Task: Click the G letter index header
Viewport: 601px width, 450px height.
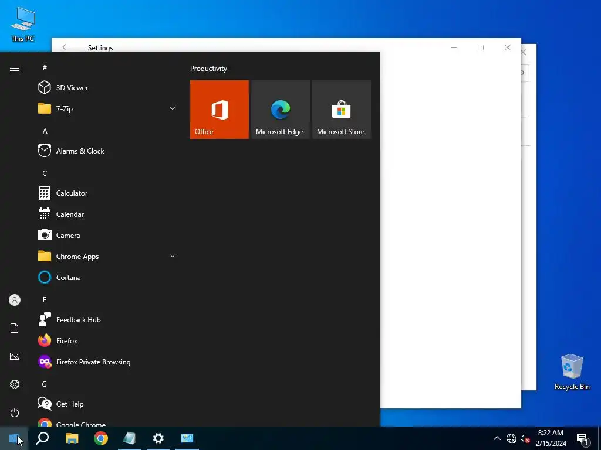Action: pyautogui.click(x=45, y=384)
